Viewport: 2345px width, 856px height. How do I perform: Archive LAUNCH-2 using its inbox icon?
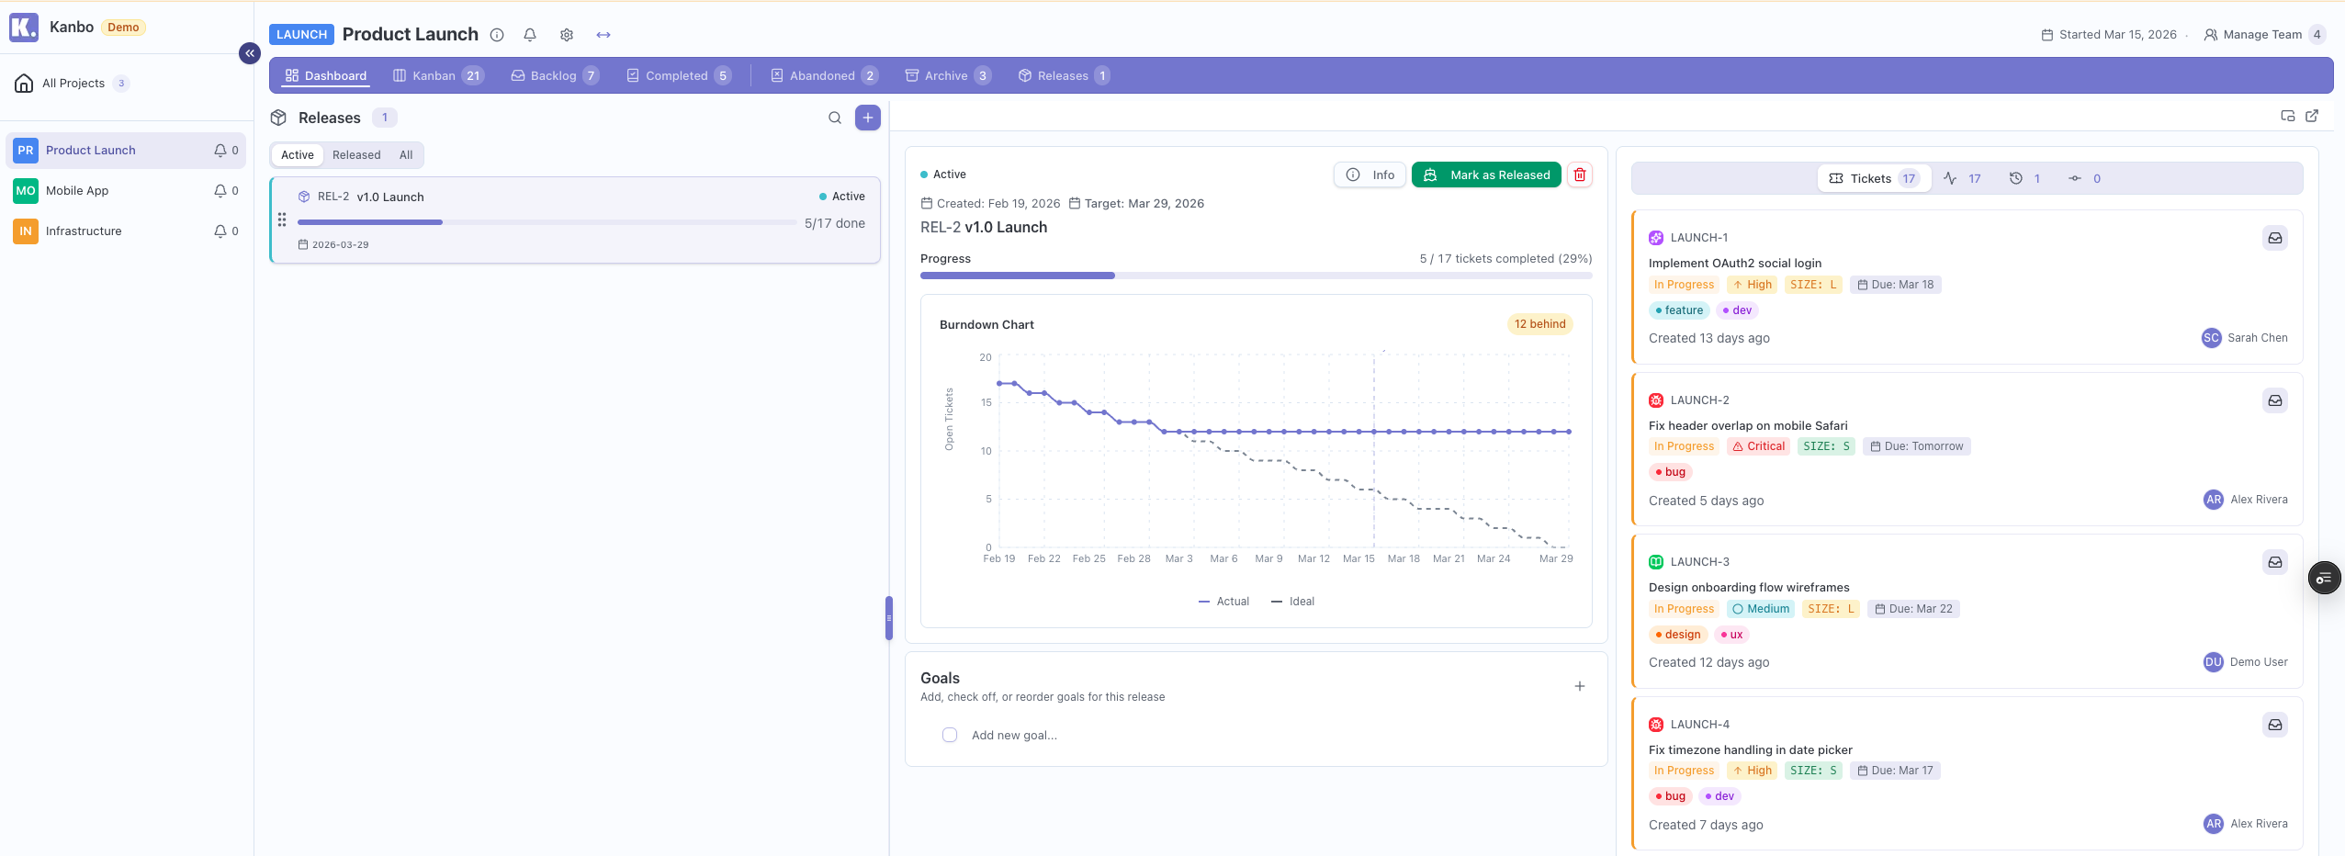2275,400
